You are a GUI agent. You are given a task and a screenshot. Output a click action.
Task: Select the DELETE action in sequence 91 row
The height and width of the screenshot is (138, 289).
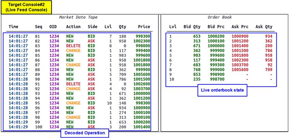[73, 84]
